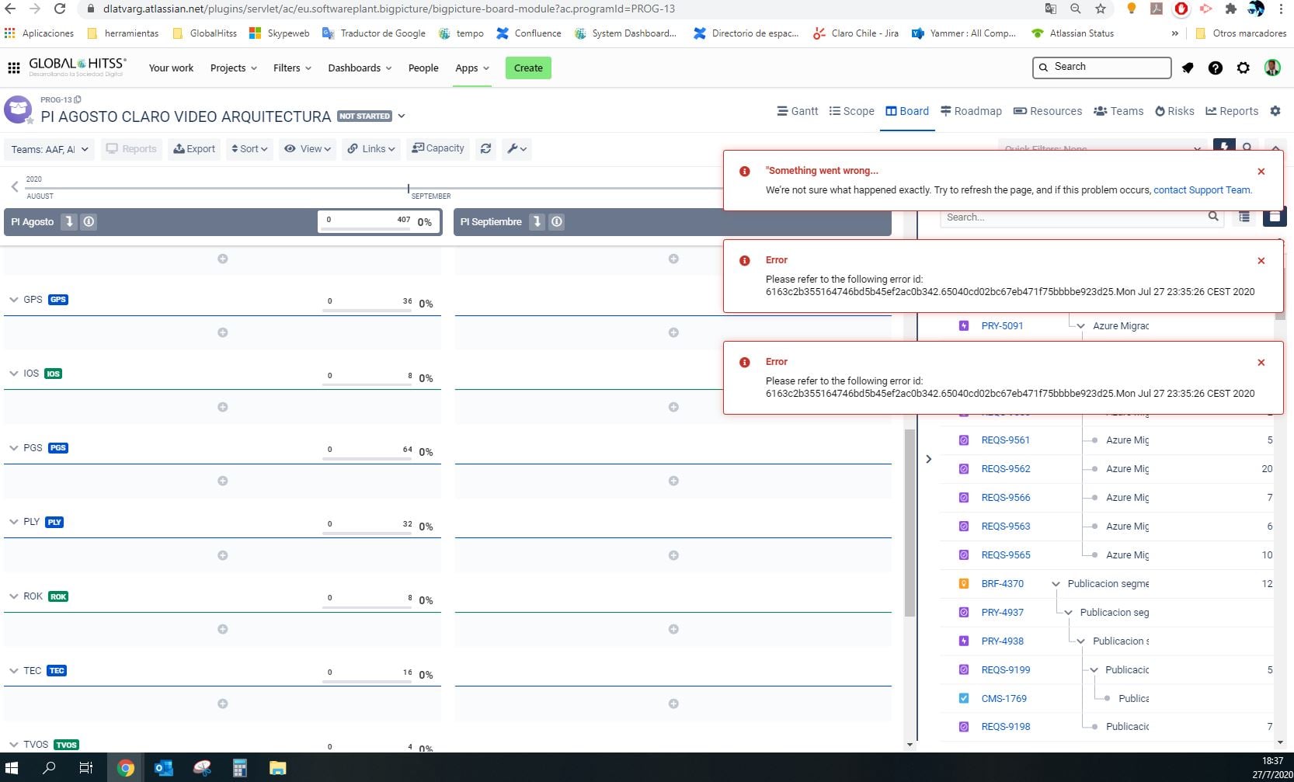Click the refresh board sync icon

(486, 148)
